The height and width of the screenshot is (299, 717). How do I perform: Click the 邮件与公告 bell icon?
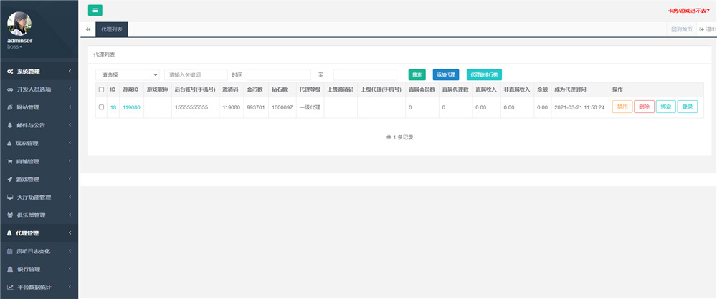point(10,125)
